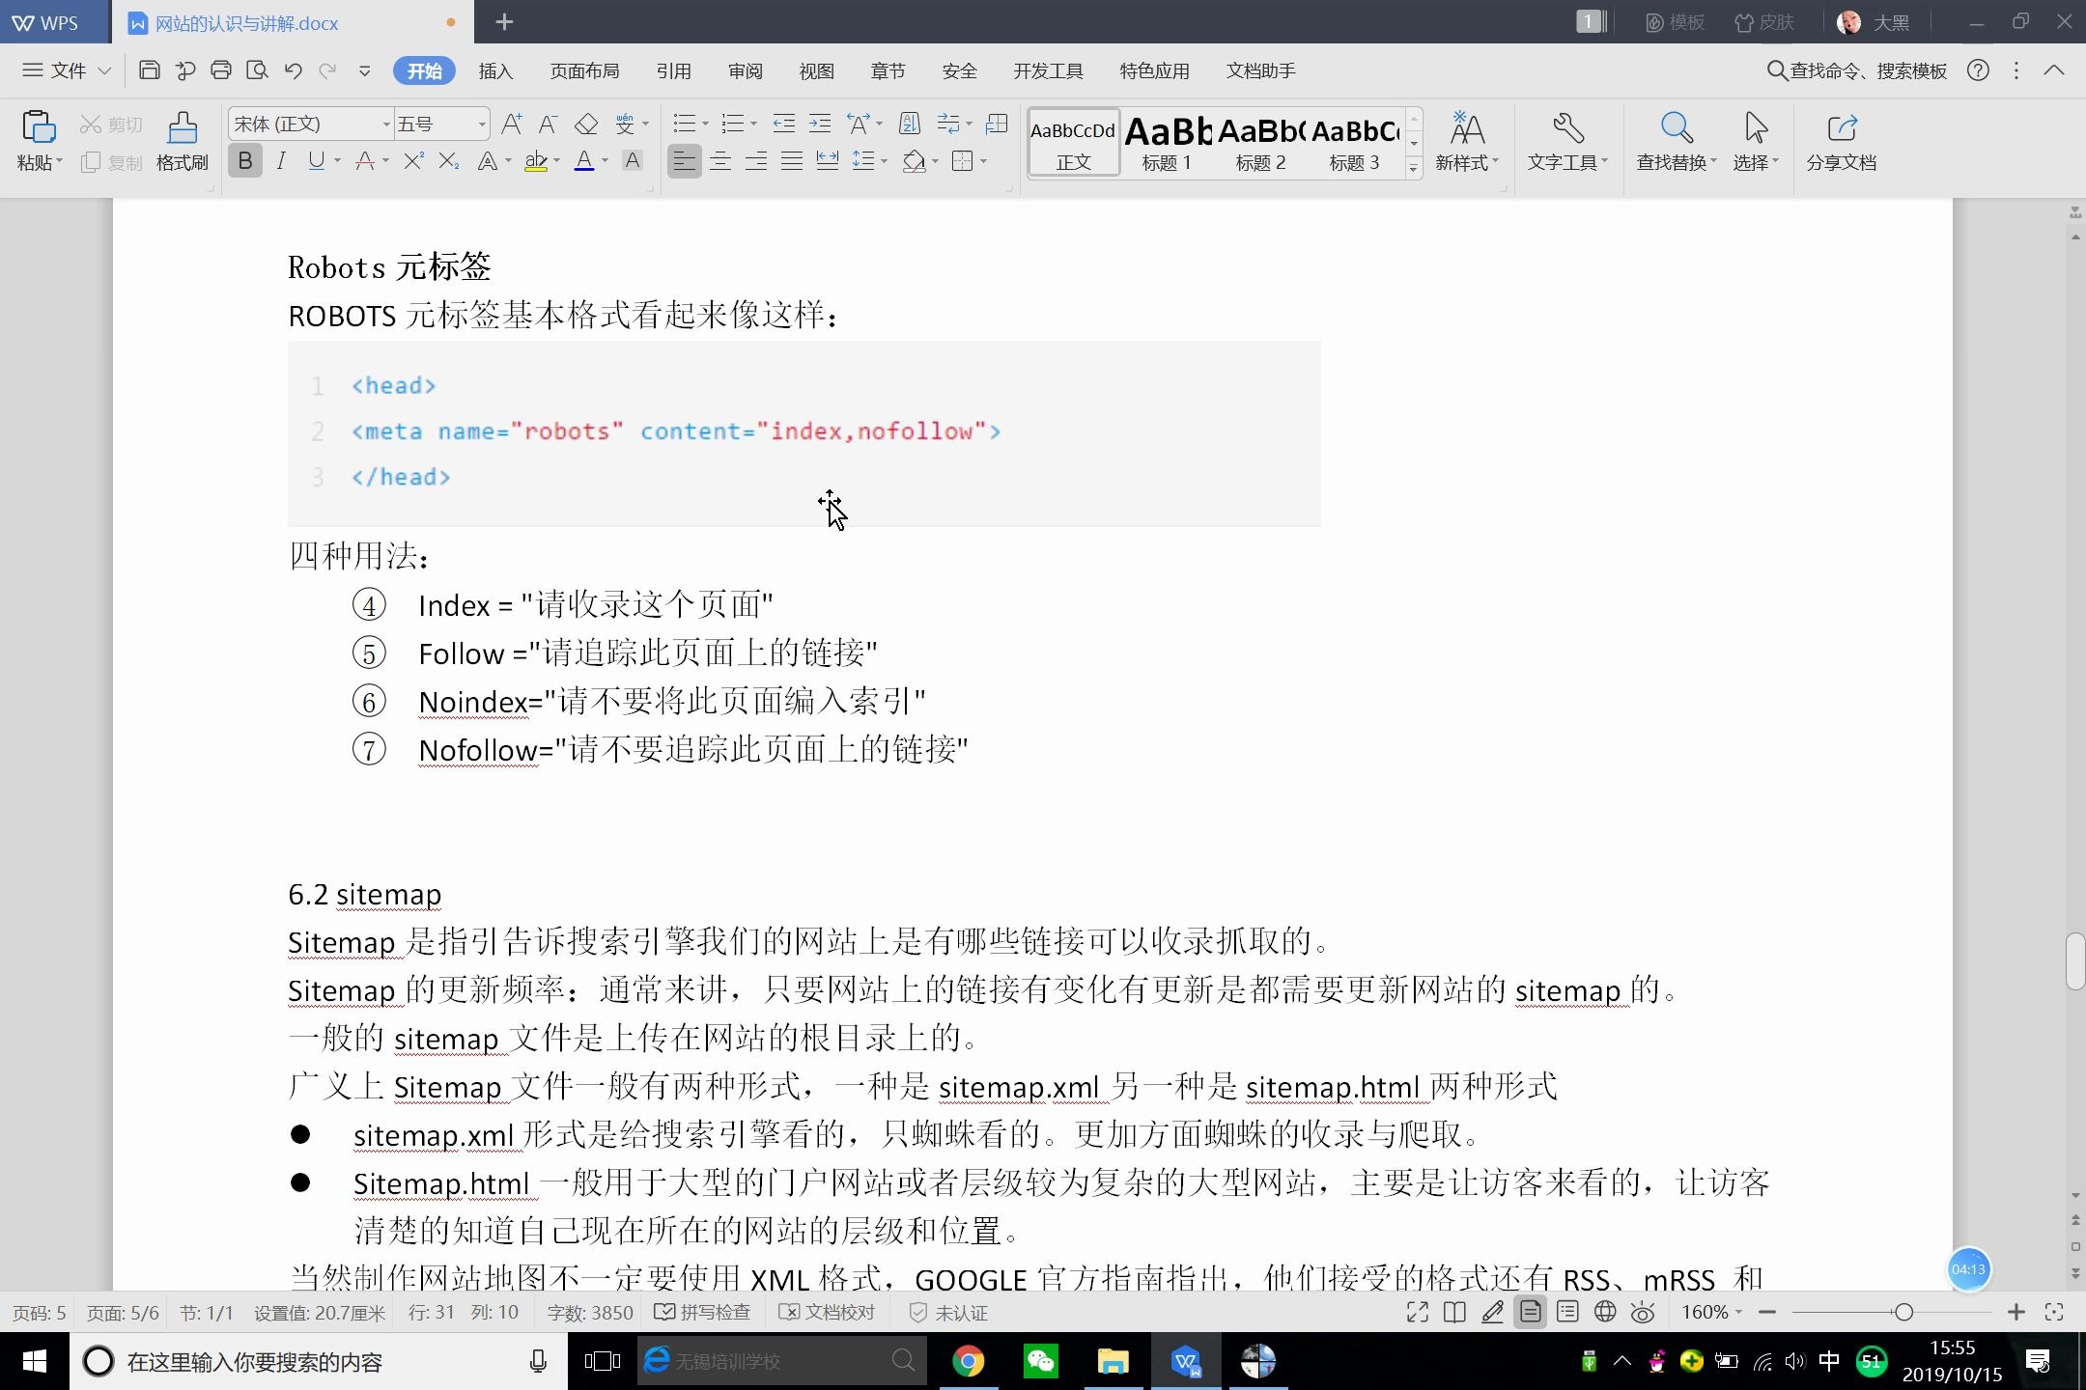Screen dimensions: 2086x1390
Task: Toggle character shading A icon
Action: click(633, 161)
